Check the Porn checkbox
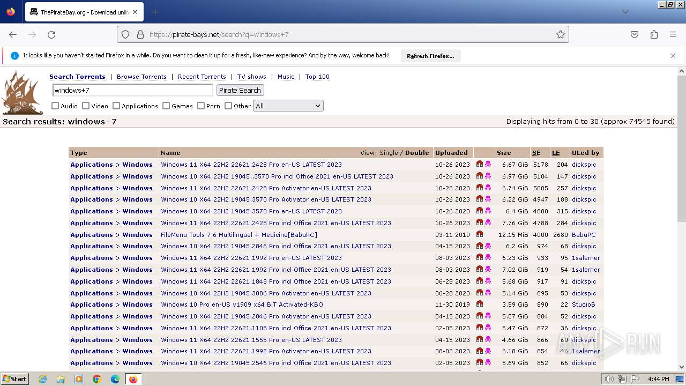The image size is (686, 386). (201, 106)
